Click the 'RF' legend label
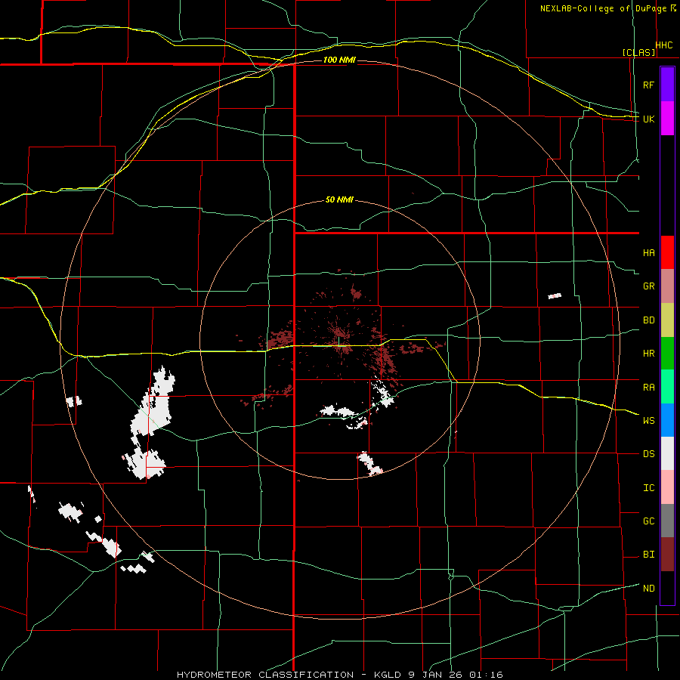 648,85
